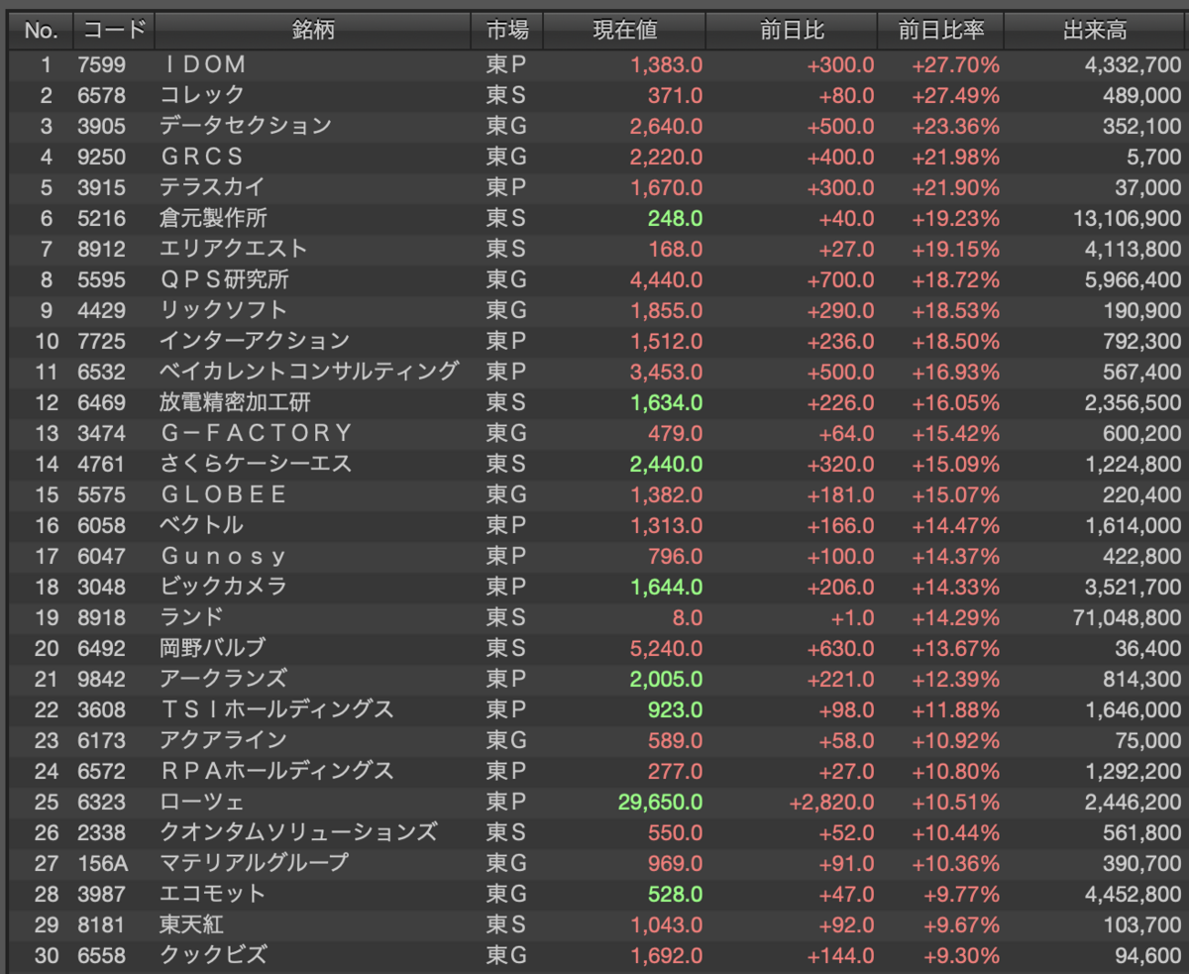Click change value +630.0
Viewport: 1189px width, 974px height.
[841, 648]
